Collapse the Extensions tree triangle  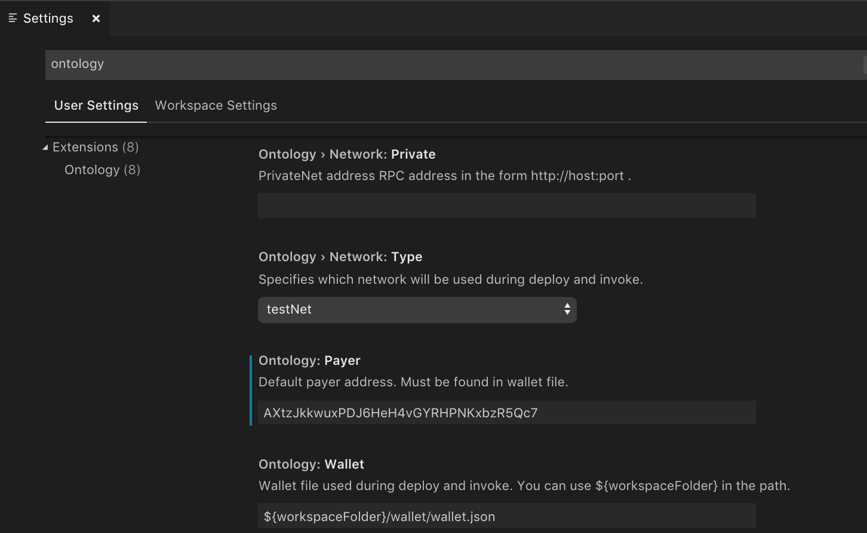[x=45, y=147]
